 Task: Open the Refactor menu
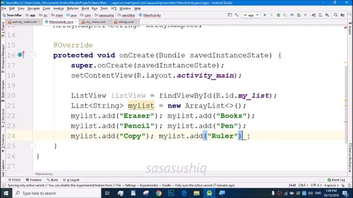point(72,9)
